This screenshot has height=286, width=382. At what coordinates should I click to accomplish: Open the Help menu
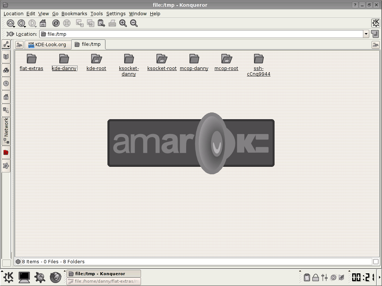pyautogui.click(x=155, y=14)
